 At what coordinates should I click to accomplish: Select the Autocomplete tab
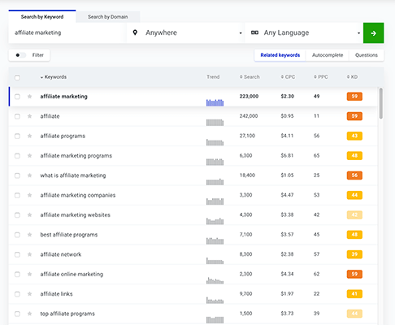tap(328, 55)
